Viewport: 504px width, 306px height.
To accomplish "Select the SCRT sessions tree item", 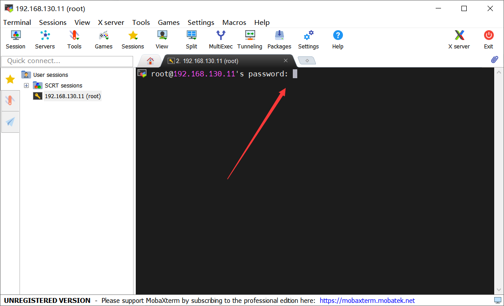I will click(63, 86).
